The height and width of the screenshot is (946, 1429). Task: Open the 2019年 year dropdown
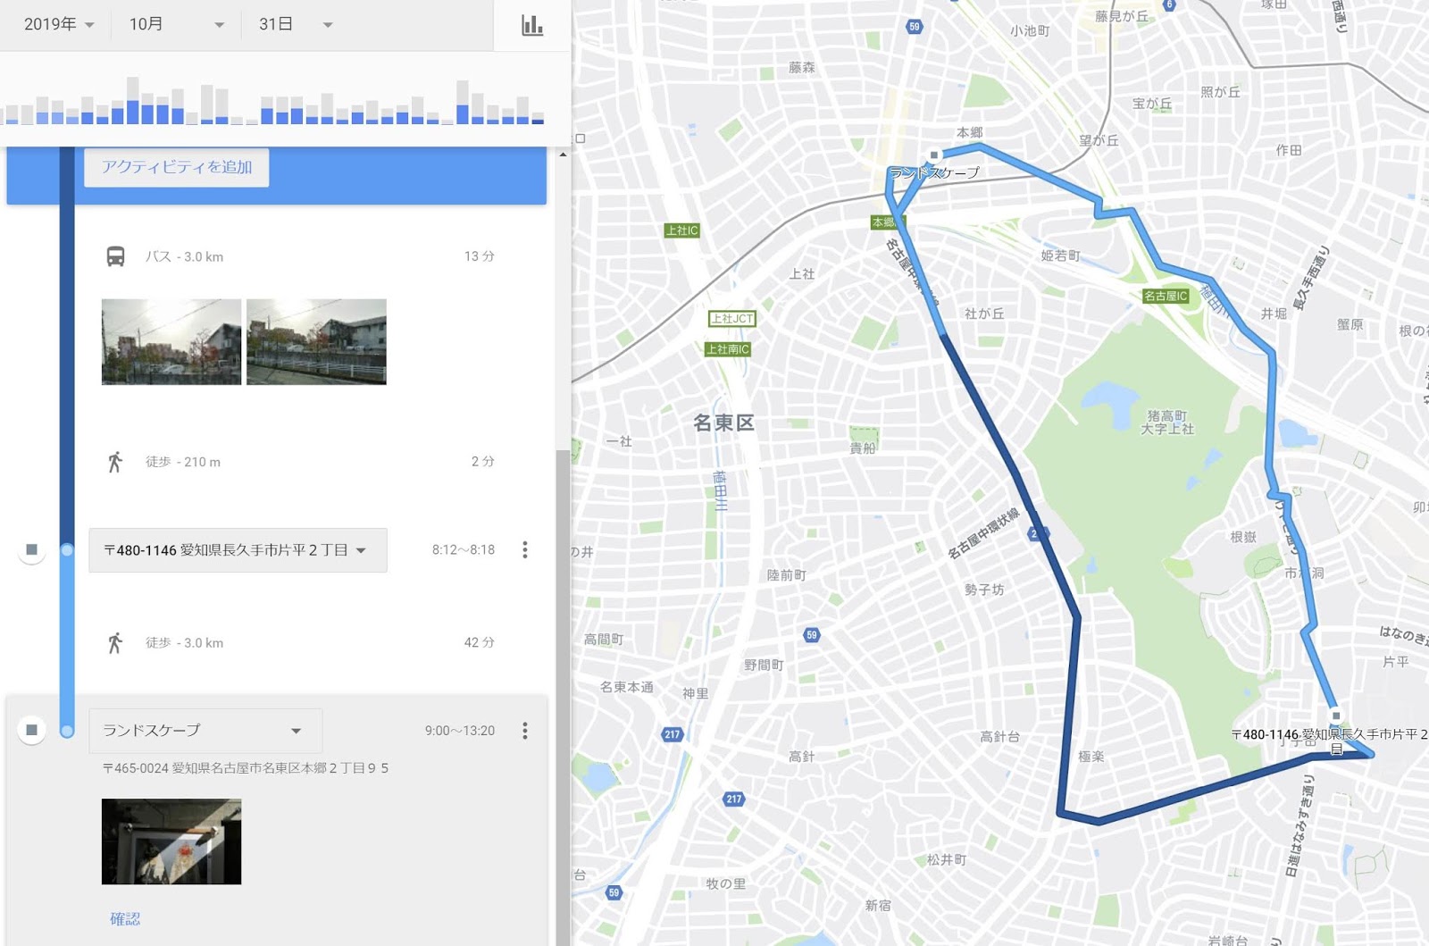[59, 24]
